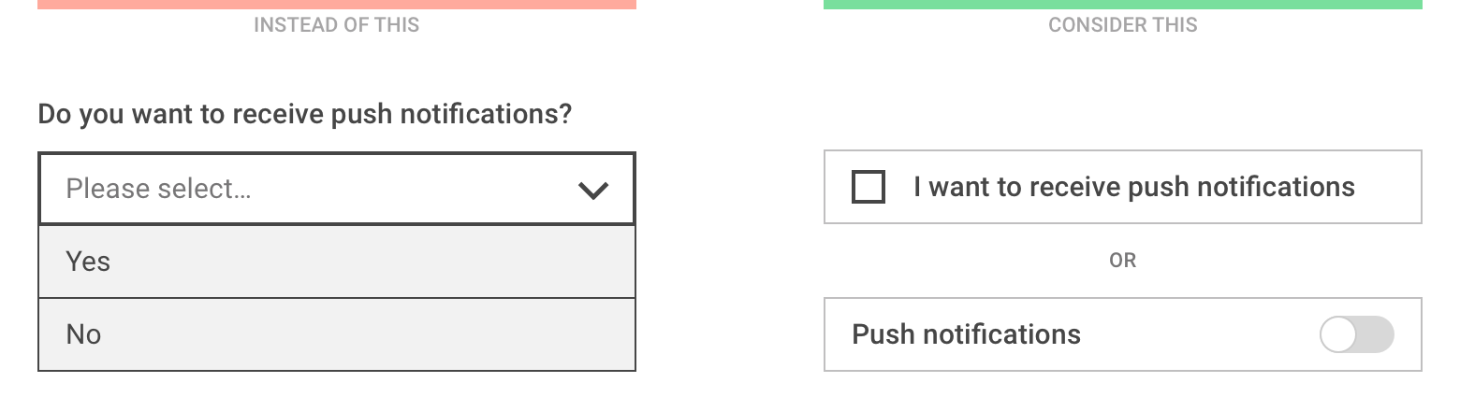Click the red bar above "INSTEAD OF THIS"
This screenshot has width=1460, height=411.
coord(337,4)
